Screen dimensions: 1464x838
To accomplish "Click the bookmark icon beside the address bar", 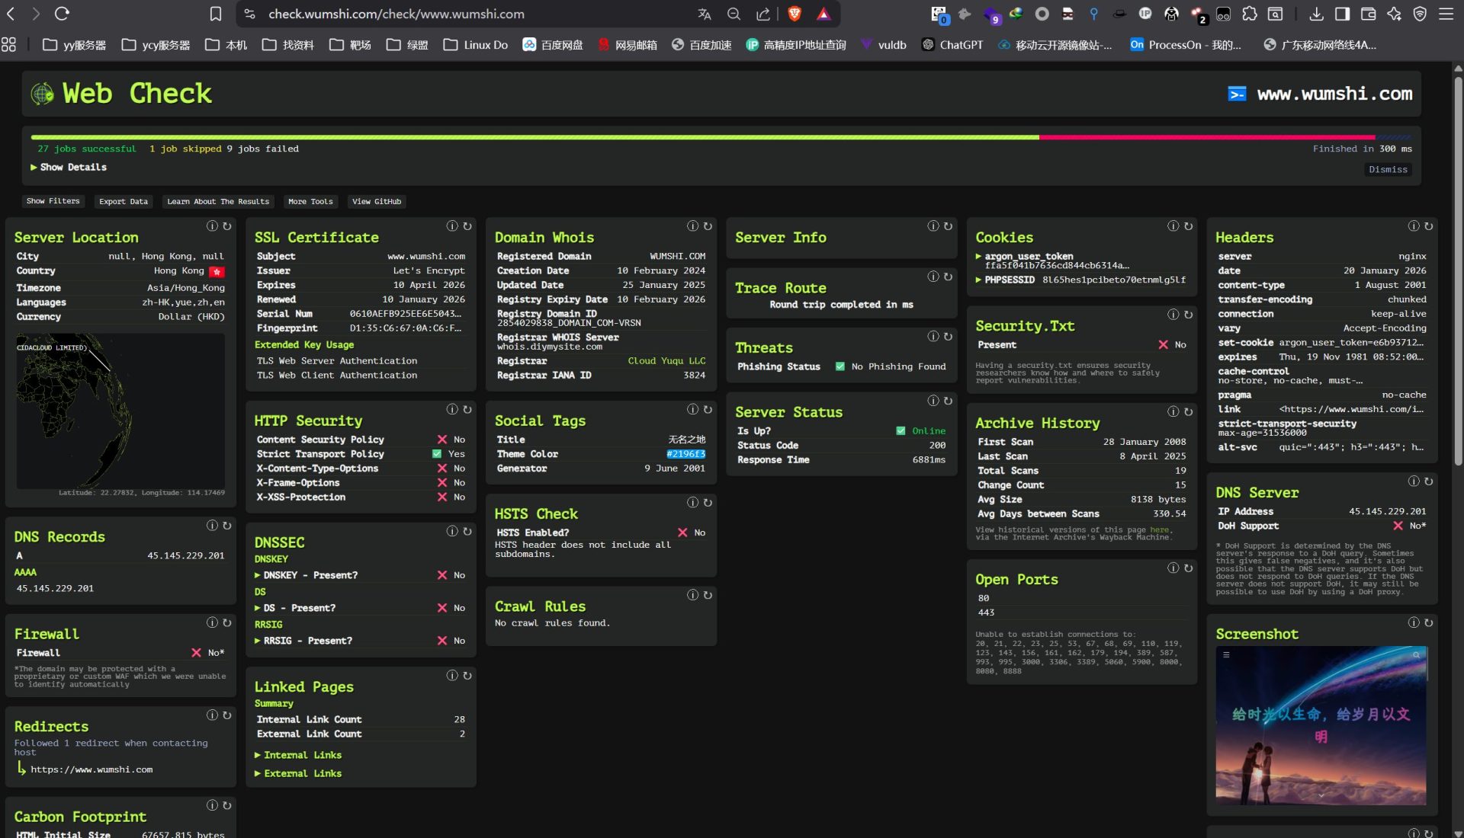I will tap(216, 14).
